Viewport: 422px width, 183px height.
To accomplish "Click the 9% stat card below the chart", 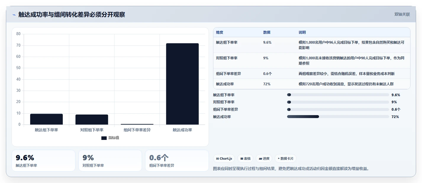I will click(x=110, y=161).
